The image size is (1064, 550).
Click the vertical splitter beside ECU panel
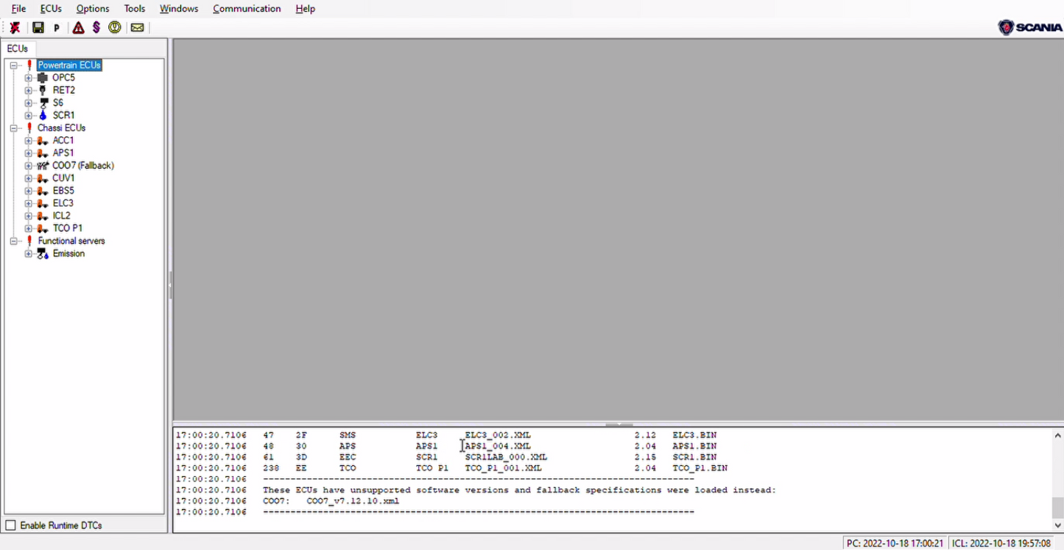pos(170,285)
